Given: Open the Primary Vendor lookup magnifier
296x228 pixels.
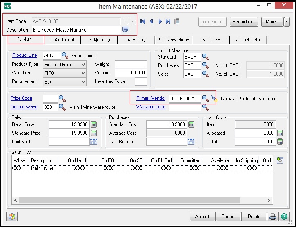Looking at the screenshot, I should (x=206, y=98).
